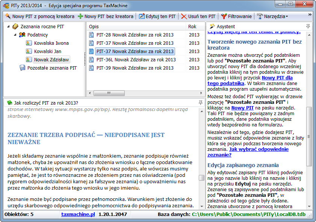Click the help article vertical scrollbar thumb
The image size is (316, 222).
point(201,178)
